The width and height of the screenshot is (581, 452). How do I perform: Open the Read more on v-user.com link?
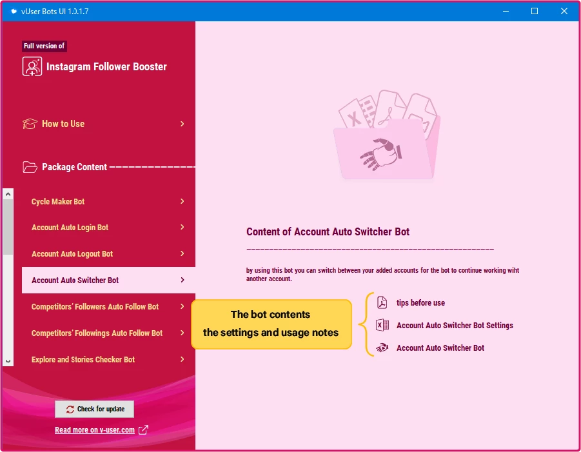click(x=95, y=430)
